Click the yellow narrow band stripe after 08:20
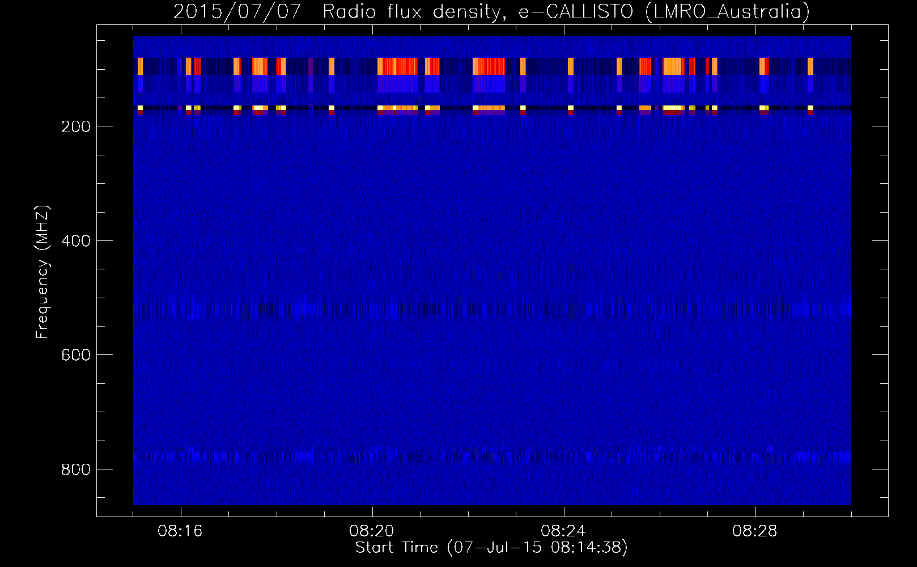 click(x=398, y=108)
